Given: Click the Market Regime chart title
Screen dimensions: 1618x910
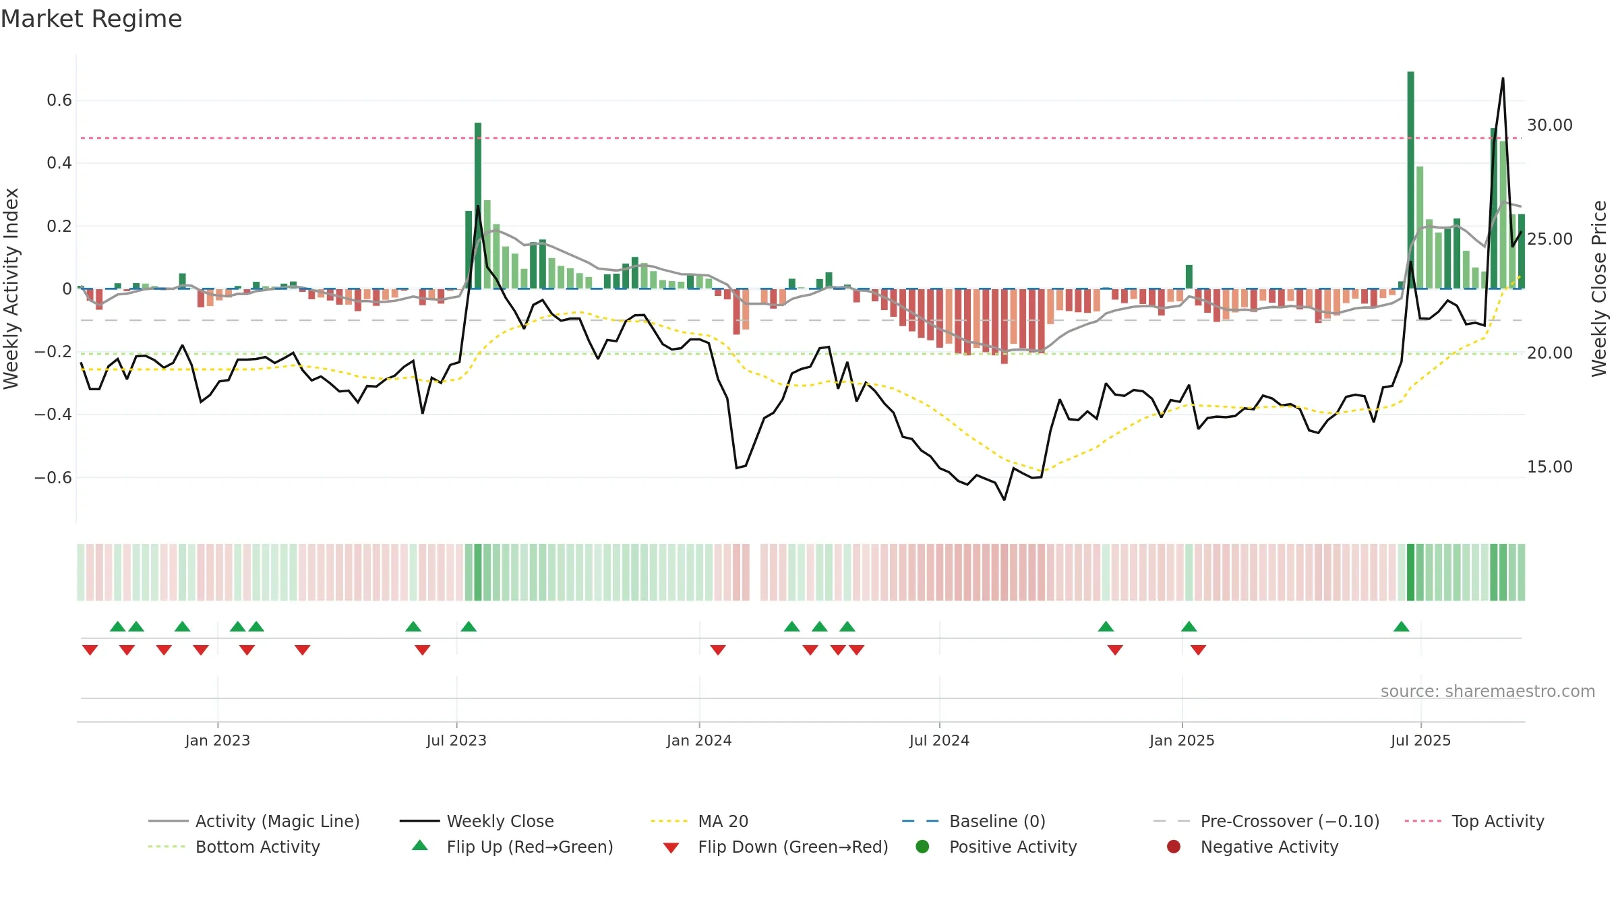Looking at the screenshot, I should (91, 19).
